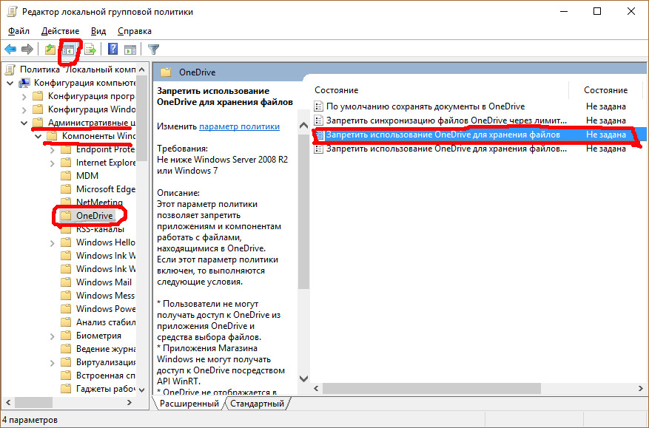Image resolution: width=649 pixels, height=428 pixels.
Task: Click the Конфигурация компьютера computer icon
Action: click(24, 83)
